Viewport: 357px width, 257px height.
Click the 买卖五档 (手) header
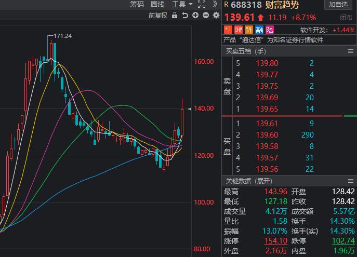[246, 51]
